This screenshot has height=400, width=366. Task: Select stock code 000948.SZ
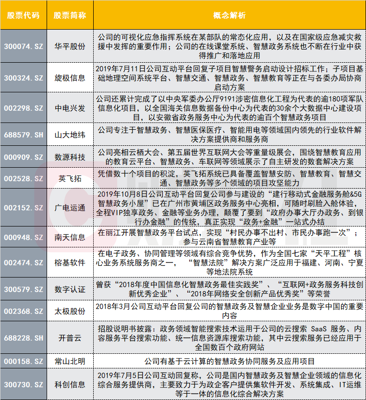[x=23, y=237]
